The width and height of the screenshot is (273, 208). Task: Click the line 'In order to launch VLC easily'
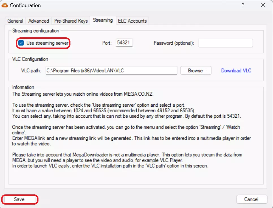pos(110,166)
